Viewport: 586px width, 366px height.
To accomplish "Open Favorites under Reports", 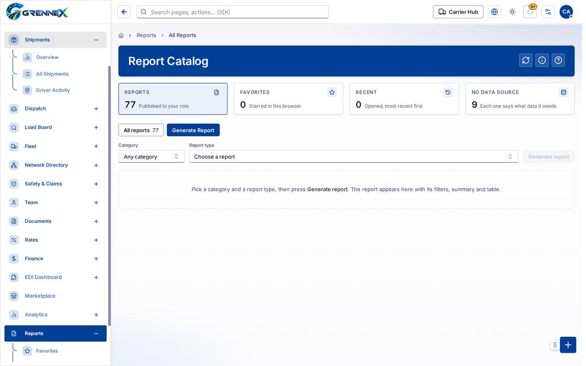I will pyautogui.click(x=47, y=351).
